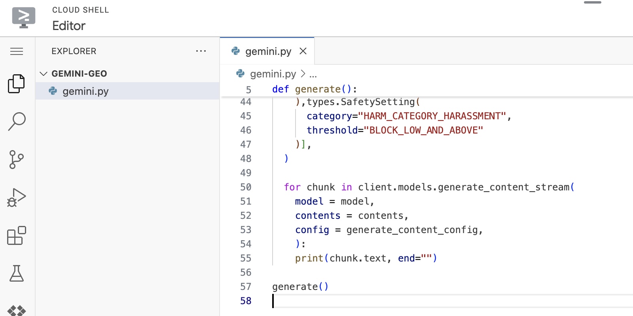633x316 pixels.
Task: Open Explorer more actions ellipsis
Action: pyautogui.click(x=201, y=51)
